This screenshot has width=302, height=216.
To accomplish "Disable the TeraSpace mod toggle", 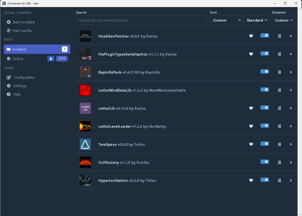I will pyautogui.click(x=265, y=144).
